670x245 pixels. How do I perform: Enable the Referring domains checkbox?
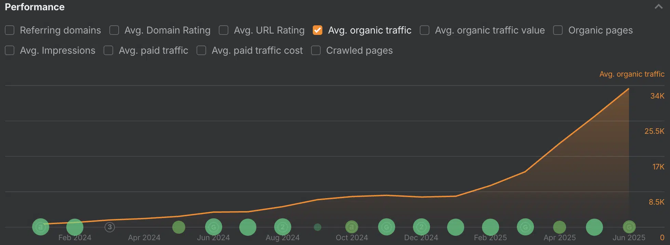[10, 30]
